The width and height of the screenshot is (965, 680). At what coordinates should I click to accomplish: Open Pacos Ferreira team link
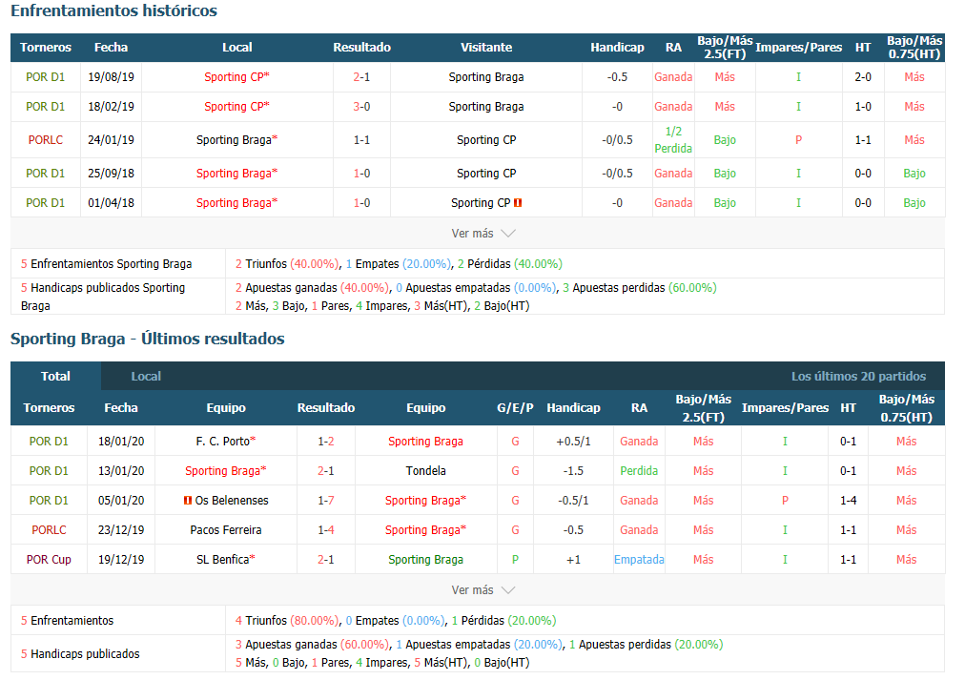click(226, 530)
